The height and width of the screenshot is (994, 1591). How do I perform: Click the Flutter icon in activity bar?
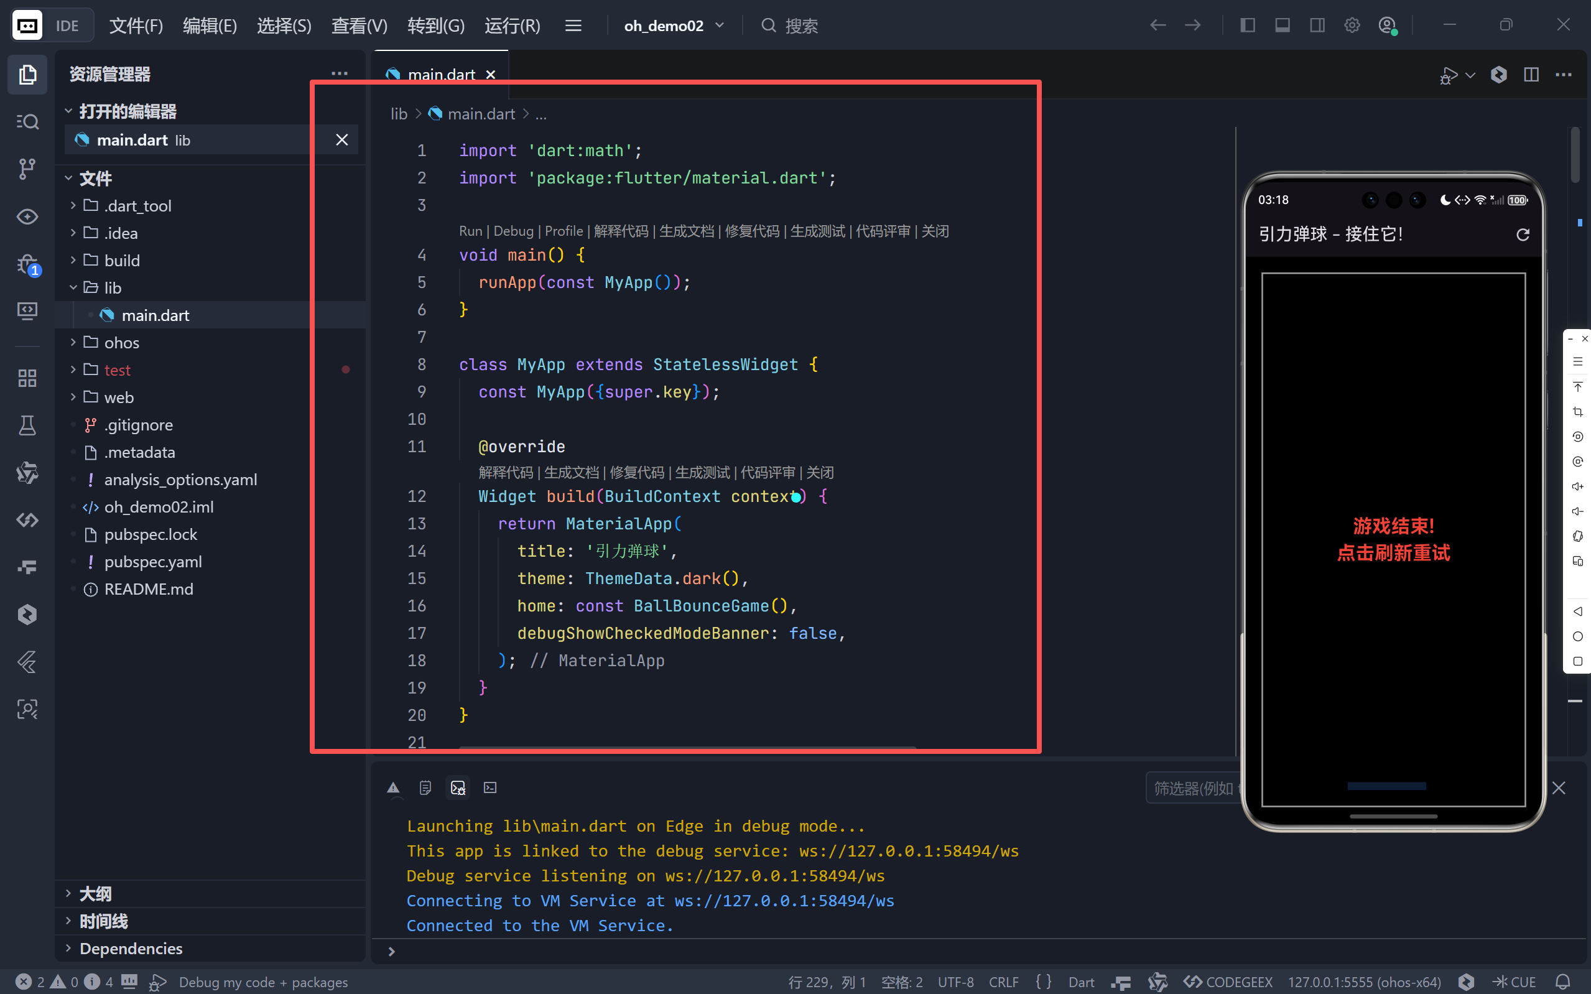click(27, 662)
